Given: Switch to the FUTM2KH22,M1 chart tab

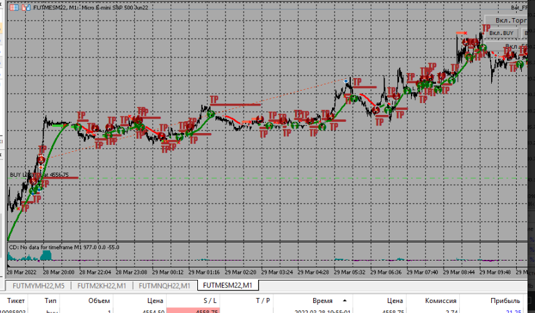Looking at the screenshot, I should point(101,286).
